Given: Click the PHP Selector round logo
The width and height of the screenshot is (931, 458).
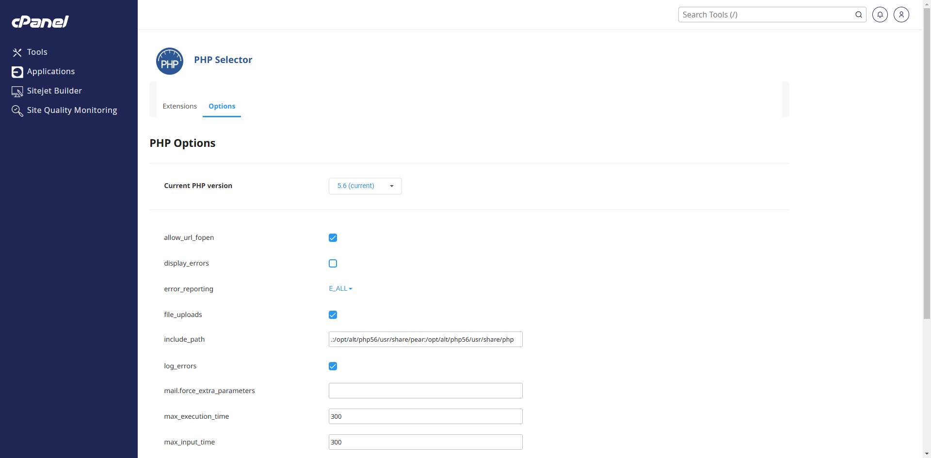Looking at the screenshot, I should point(170,61).
